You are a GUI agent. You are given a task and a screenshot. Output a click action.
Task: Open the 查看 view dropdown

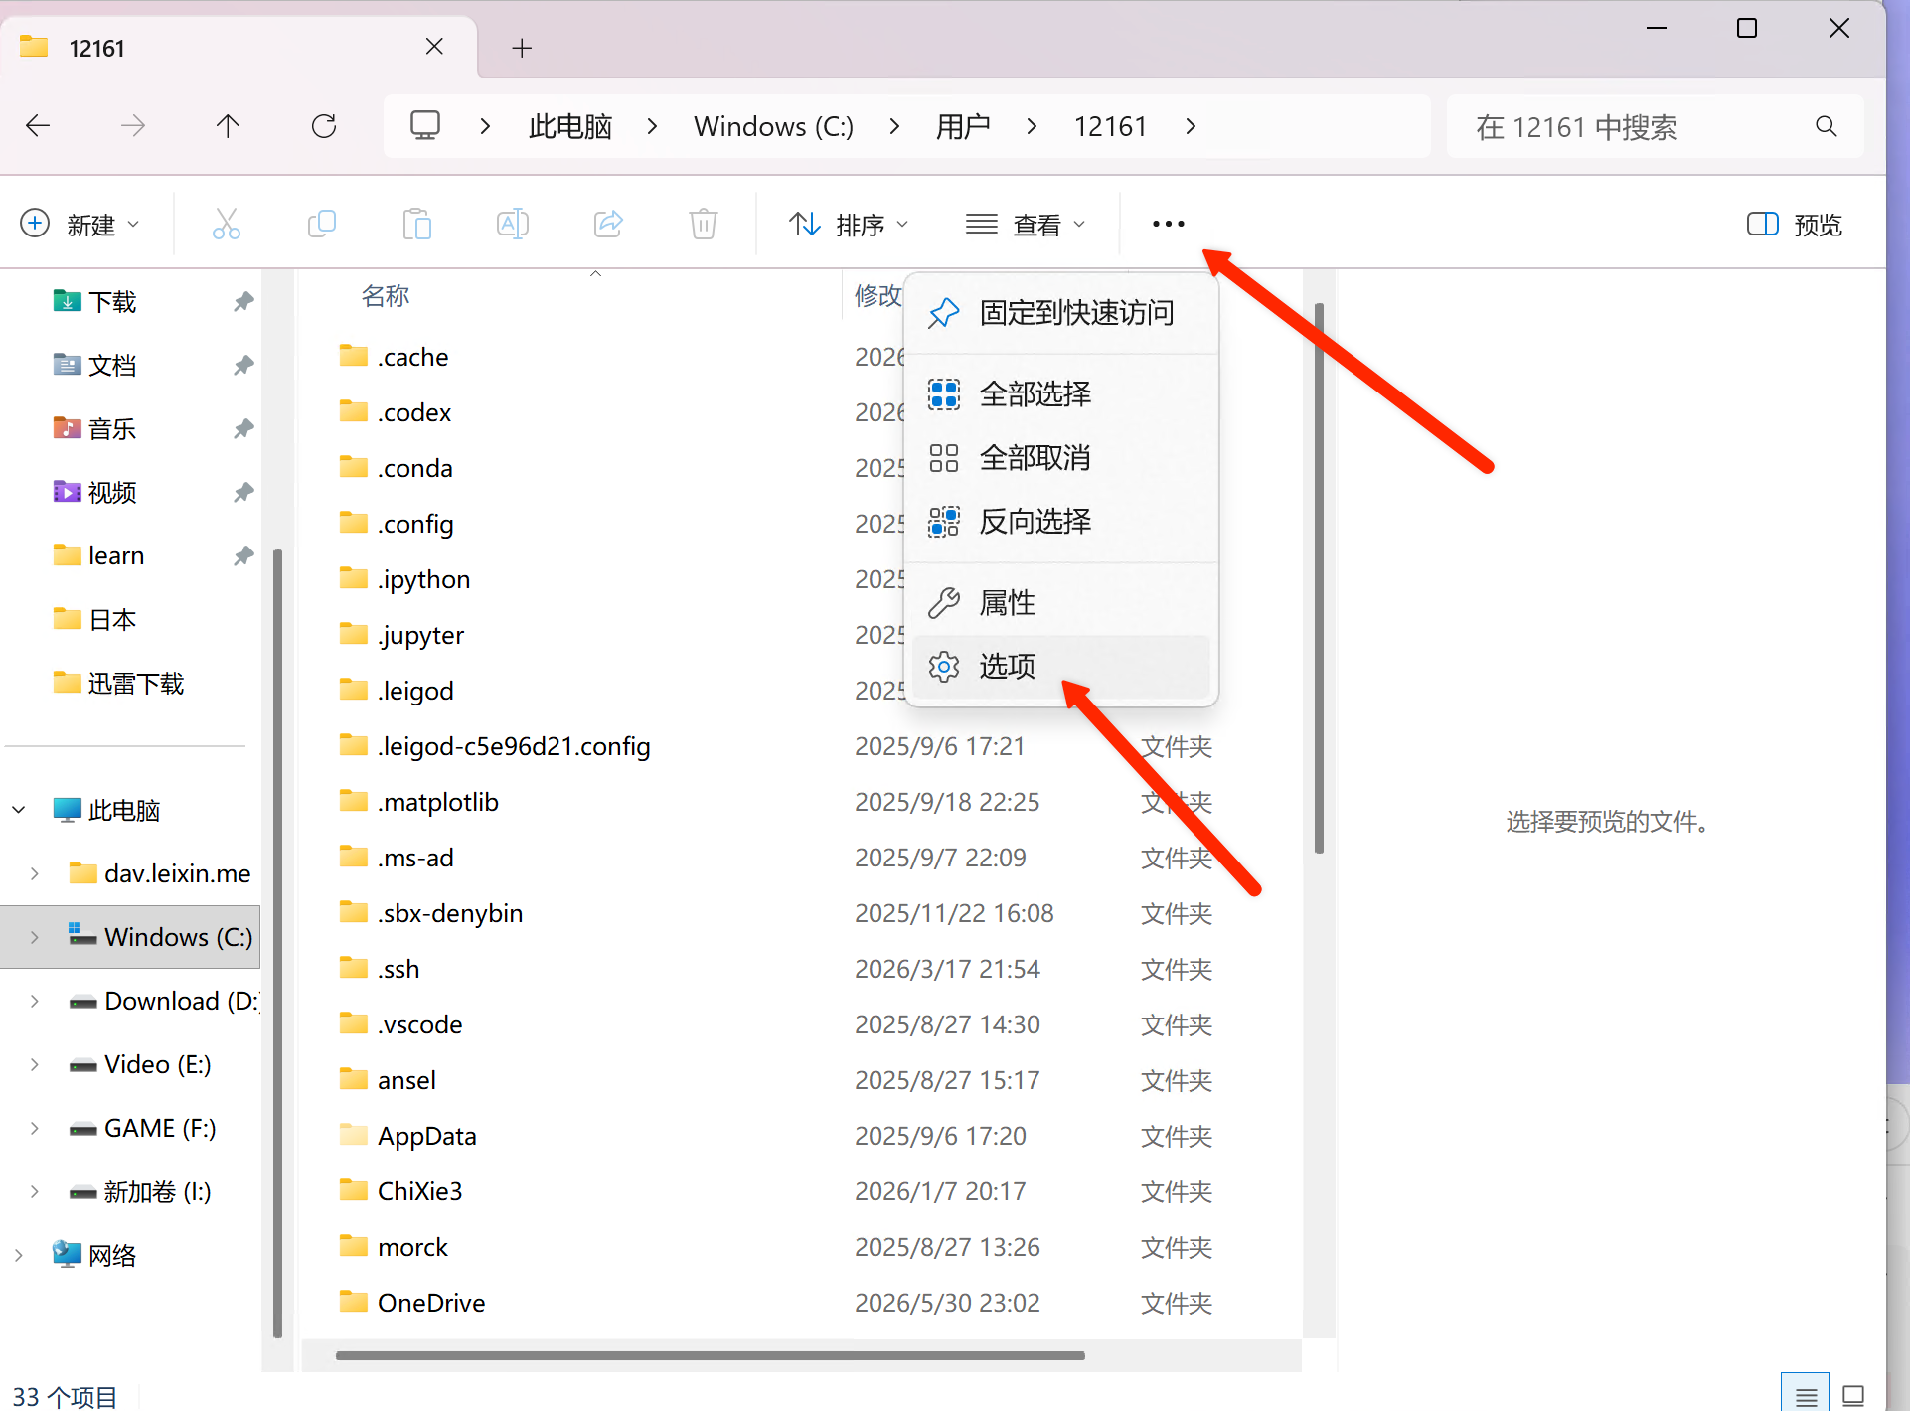(1026, 225)
